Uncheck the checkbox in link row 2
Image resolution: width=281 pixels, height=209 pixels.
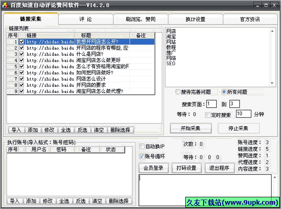[x=22, y=48]
